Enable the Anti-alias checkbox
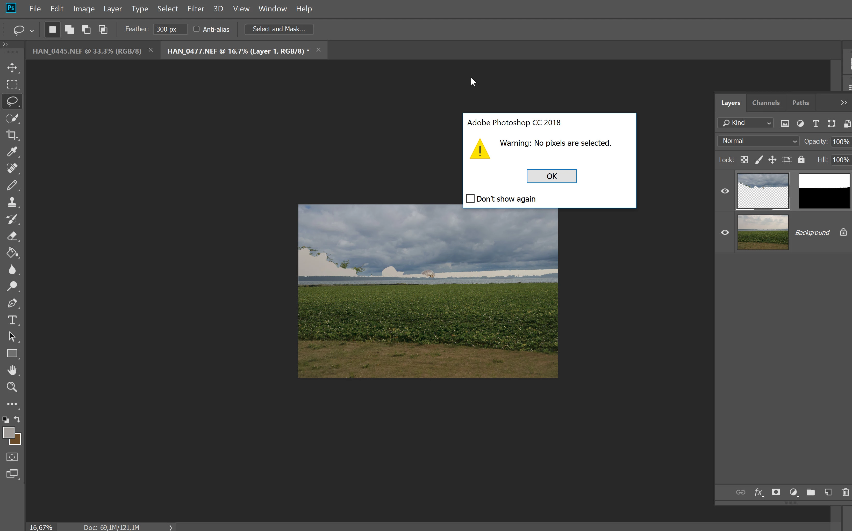The image size is (852, 531). click(196, 29)
